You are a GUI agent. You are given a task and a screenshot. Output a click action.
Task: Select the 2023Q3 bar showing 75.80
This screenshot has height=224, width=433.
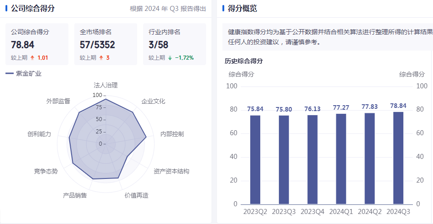[284, 160]
